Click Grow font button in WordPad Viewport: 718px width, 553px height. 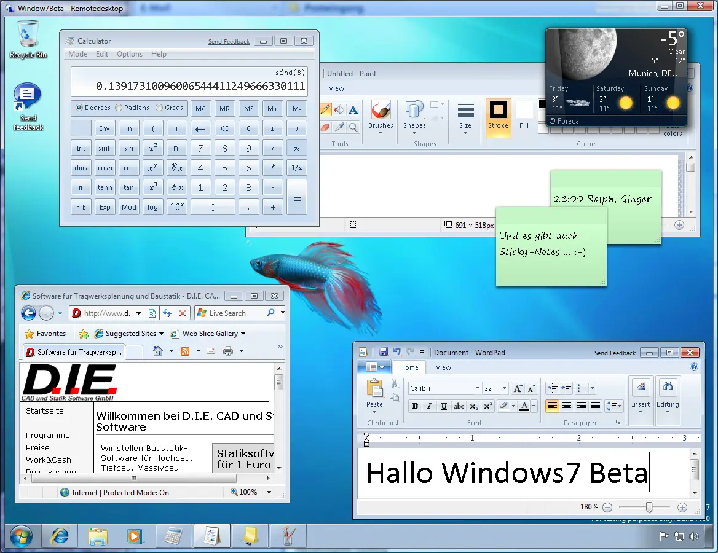point(518,389)
